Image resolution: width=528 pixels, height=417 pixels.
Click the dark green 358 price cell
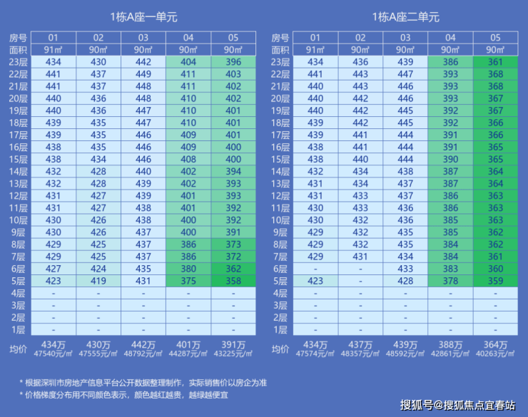(233, 281)
